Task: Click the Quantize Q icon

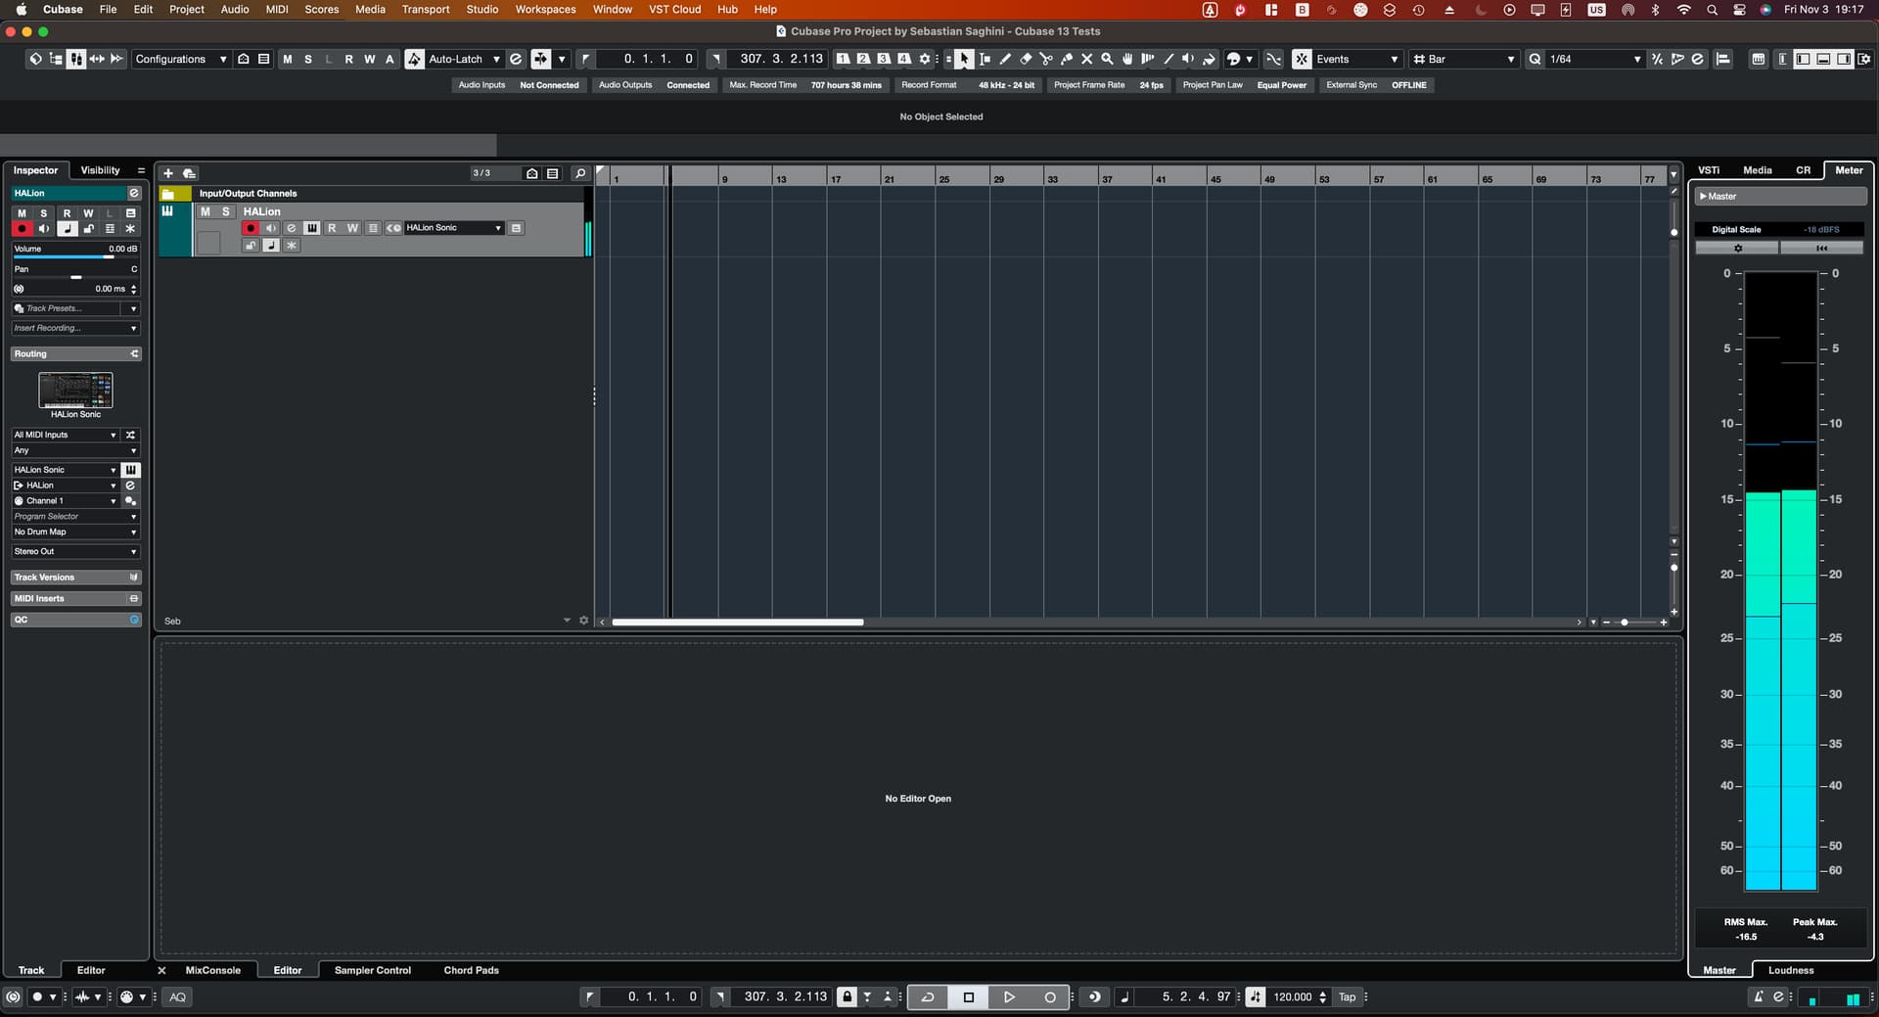Action: pos(1535,59)
